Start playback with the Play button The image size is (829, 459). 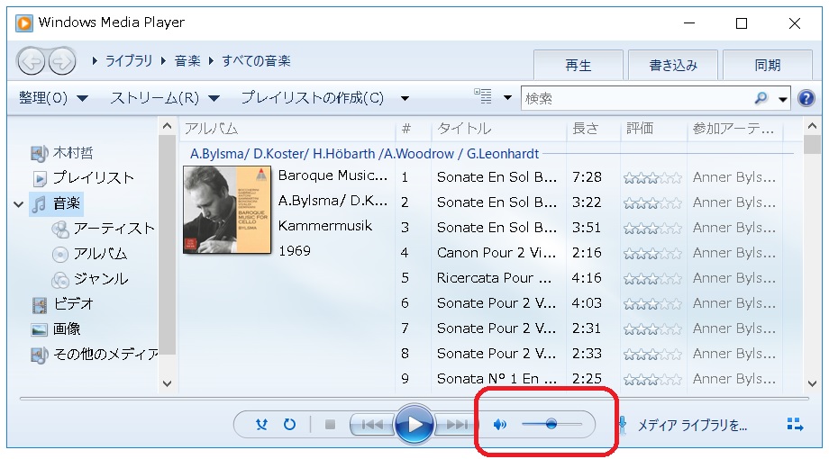pyautogui.click(x=414, y=424)
